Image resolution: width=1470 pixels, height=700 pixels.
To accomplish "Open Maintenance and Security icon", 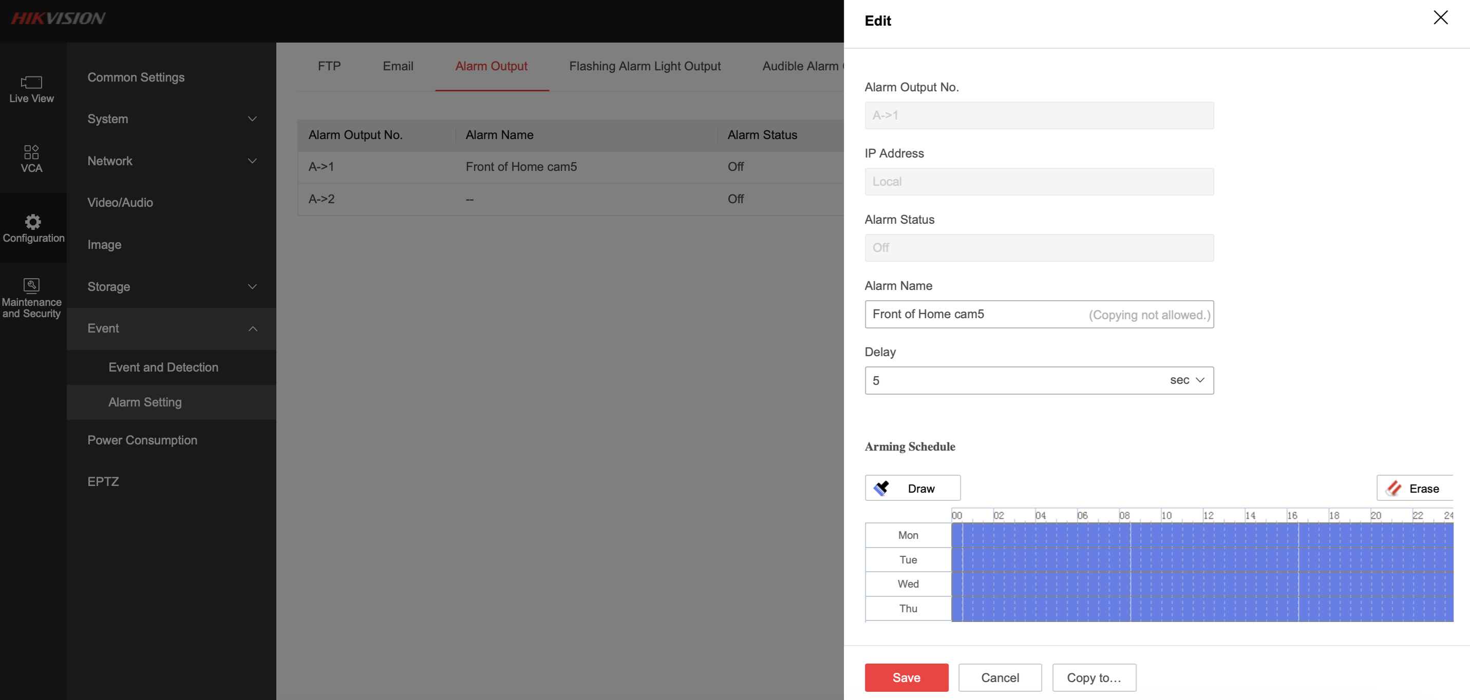I will click(x=31, y=285).
